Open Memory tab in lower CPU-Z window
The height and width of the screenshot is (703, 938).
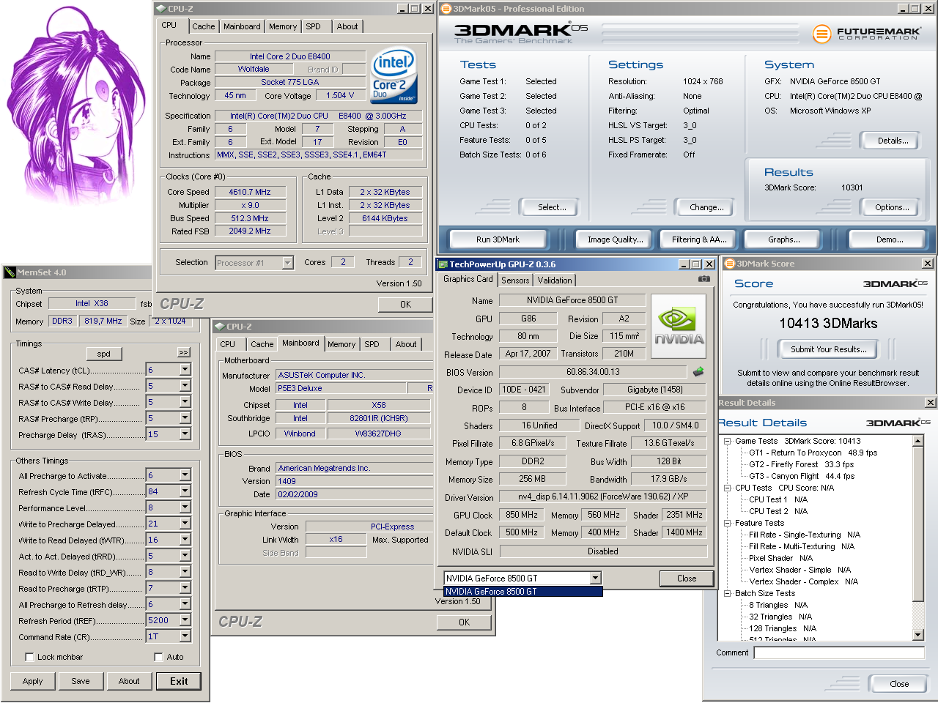pos(341,344)
